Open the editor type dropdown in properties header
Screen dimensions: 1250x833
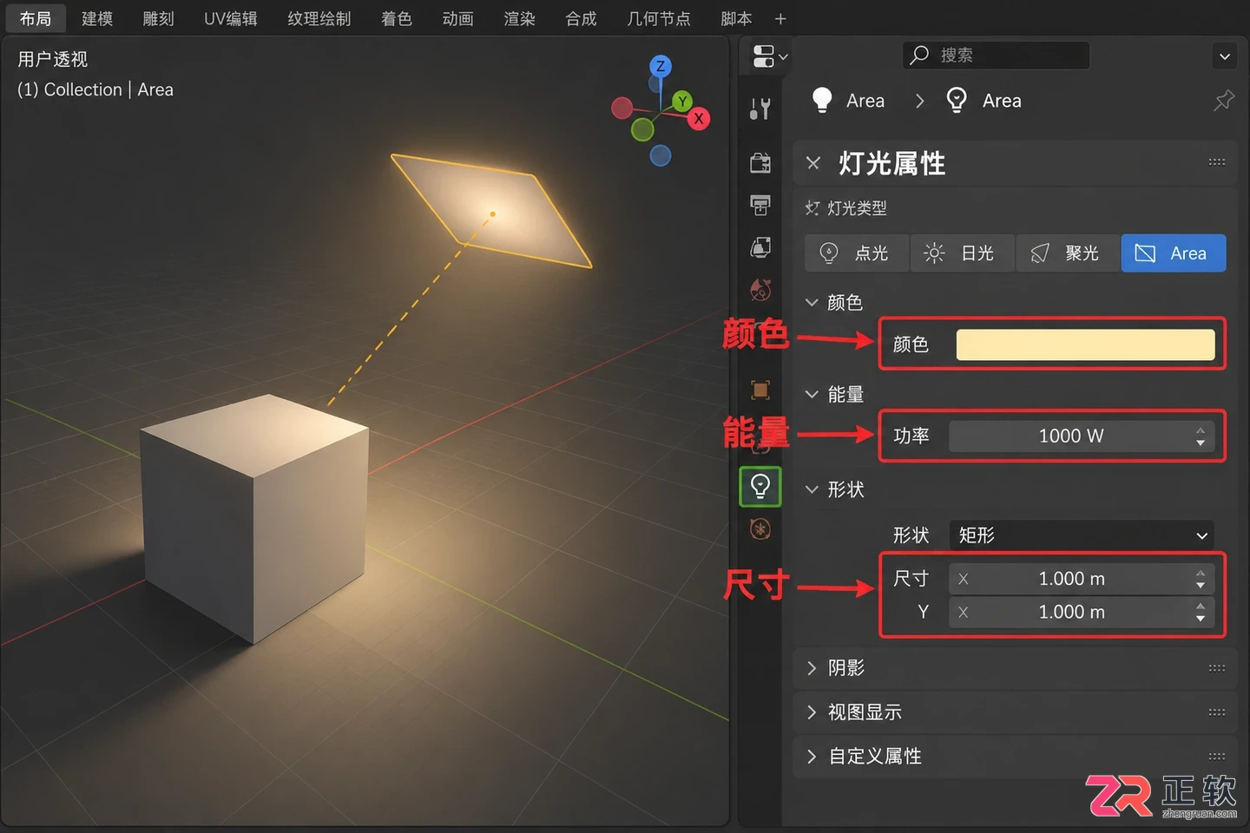coord(768,56)
